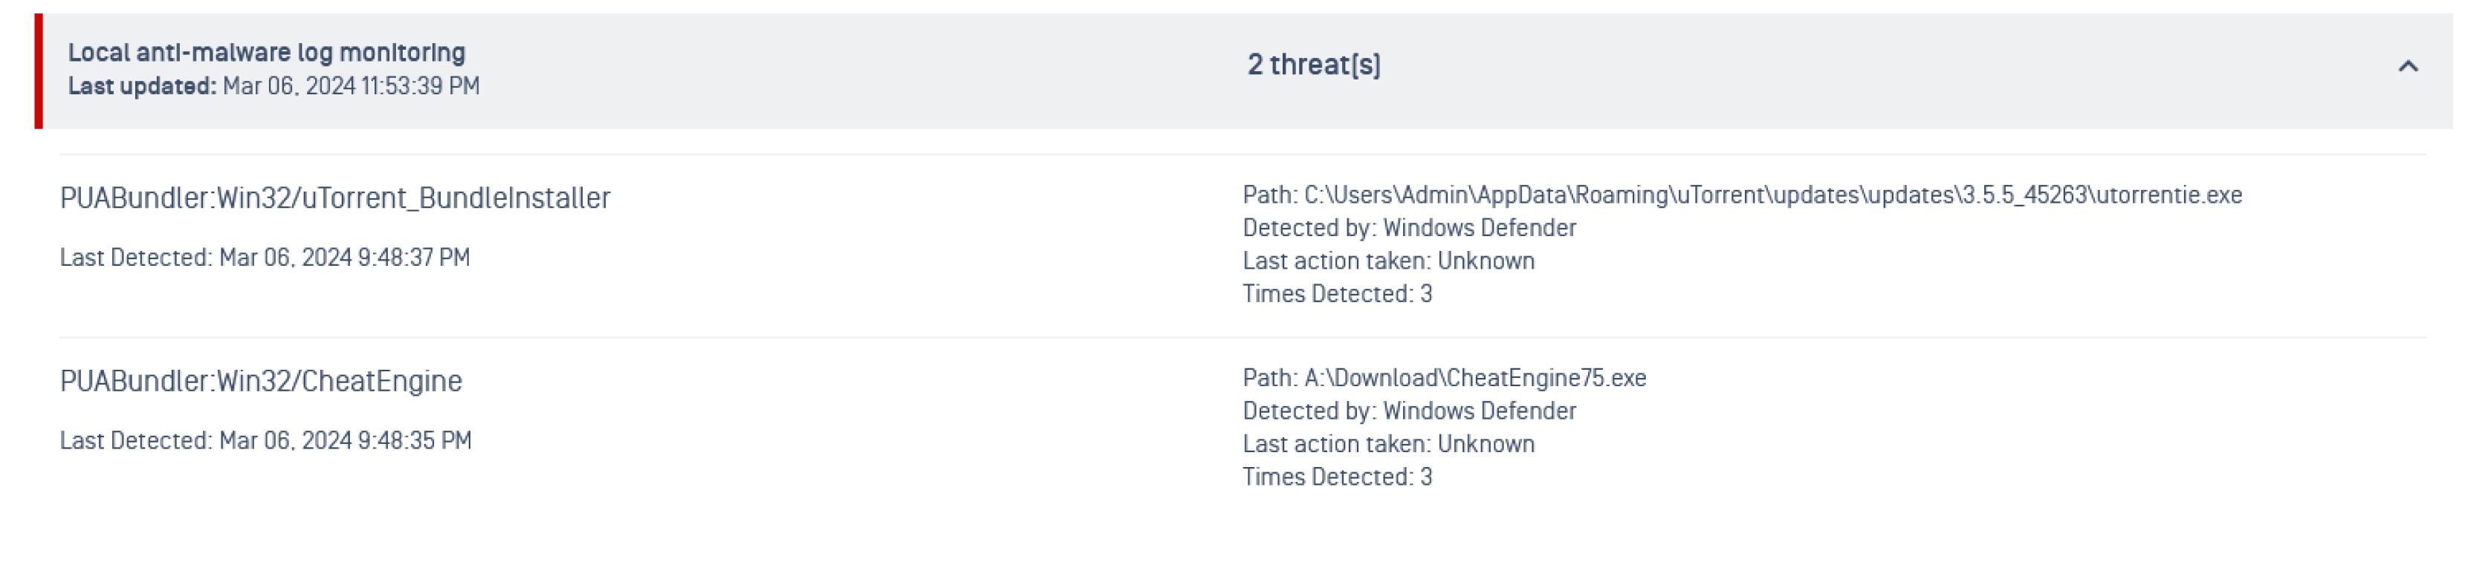Click the 'Last updated:' bold label
Viewport: 2488px width, 568px height.
pyautogui.click(x=142, y=86)
